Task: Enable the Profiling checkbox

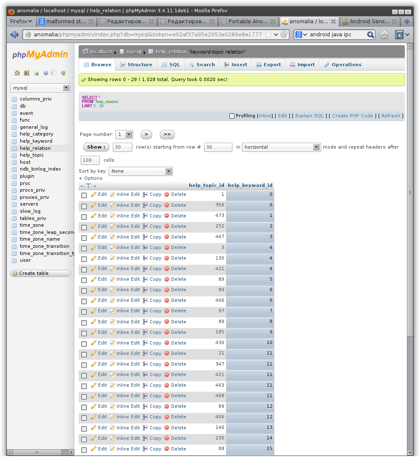Action: [232, 116]
